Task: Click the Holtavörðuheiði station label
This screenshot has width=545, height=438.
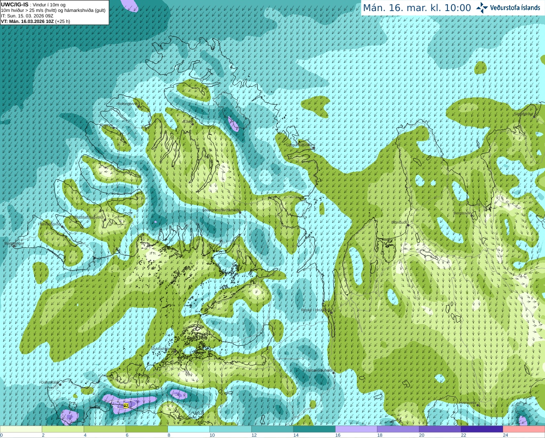Action: (319, 370)
